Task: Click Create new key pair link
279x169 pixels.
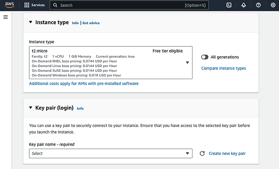Action: click(x=227, y=153)
